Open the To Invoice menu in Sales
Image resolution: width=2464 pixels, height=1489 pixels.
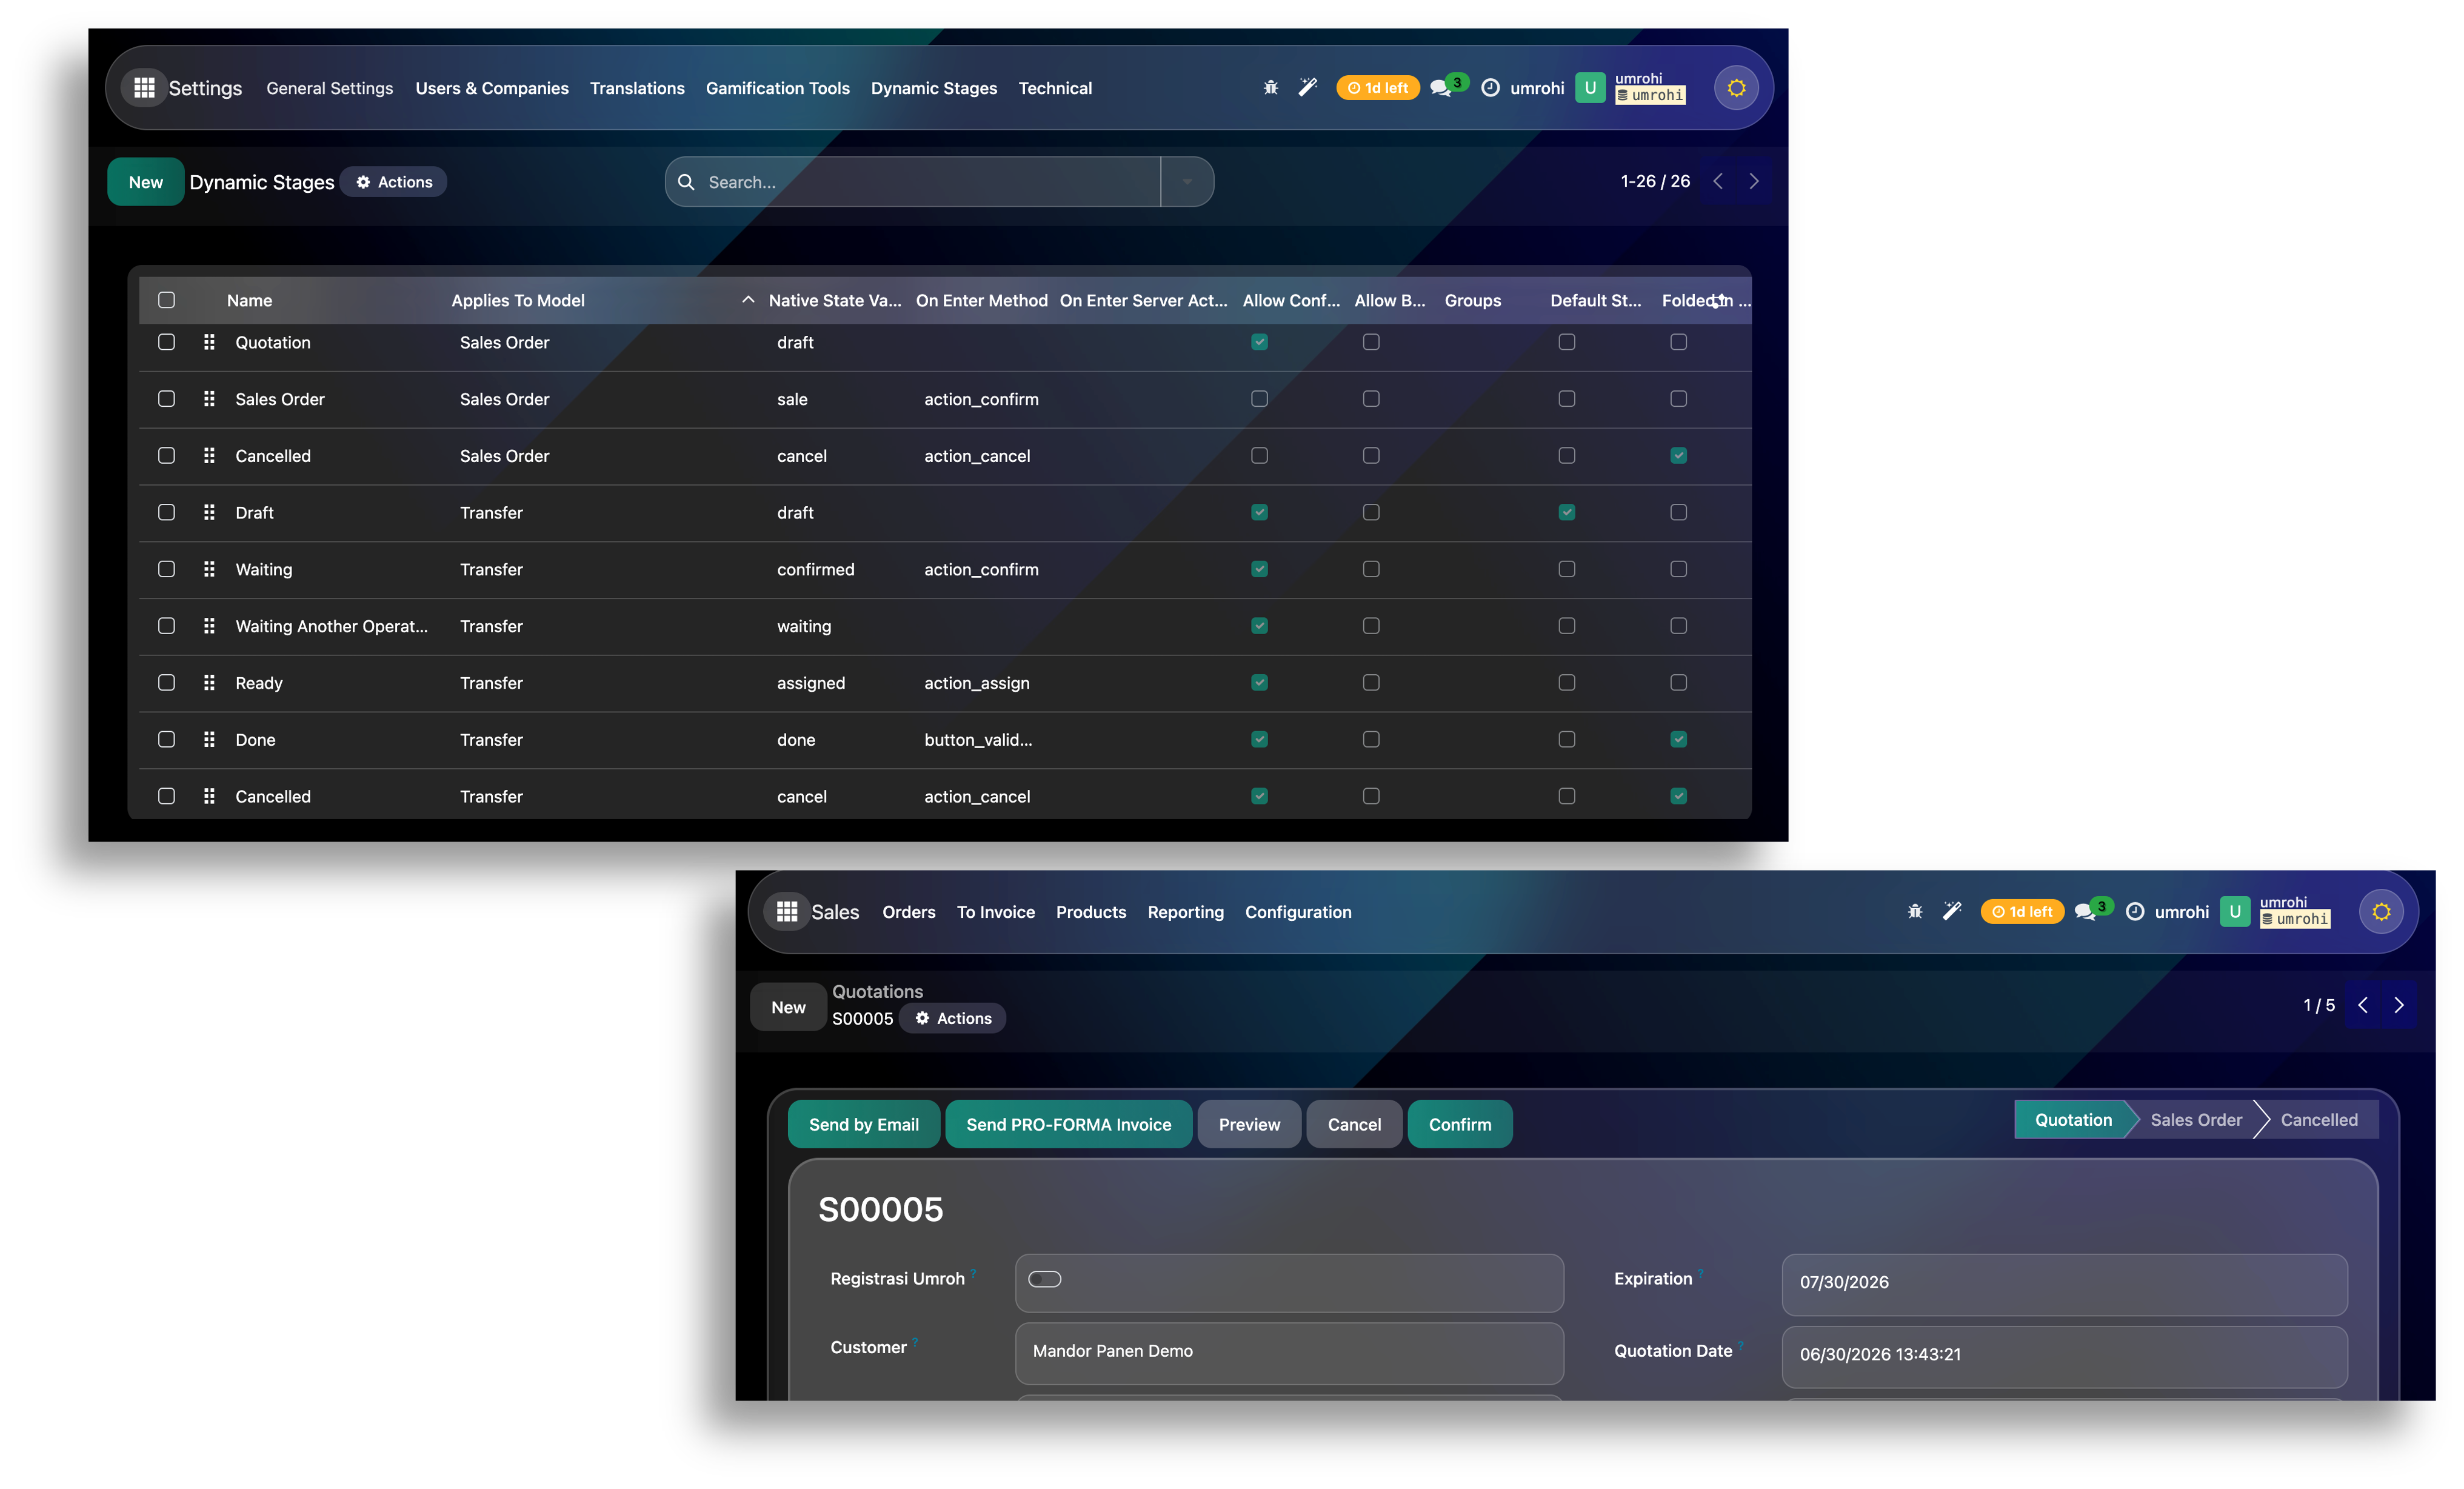(996, 912)
